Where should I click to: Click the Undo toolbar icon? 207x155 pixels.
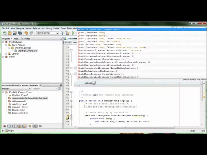pyautogui.click(x=26, y=33)
